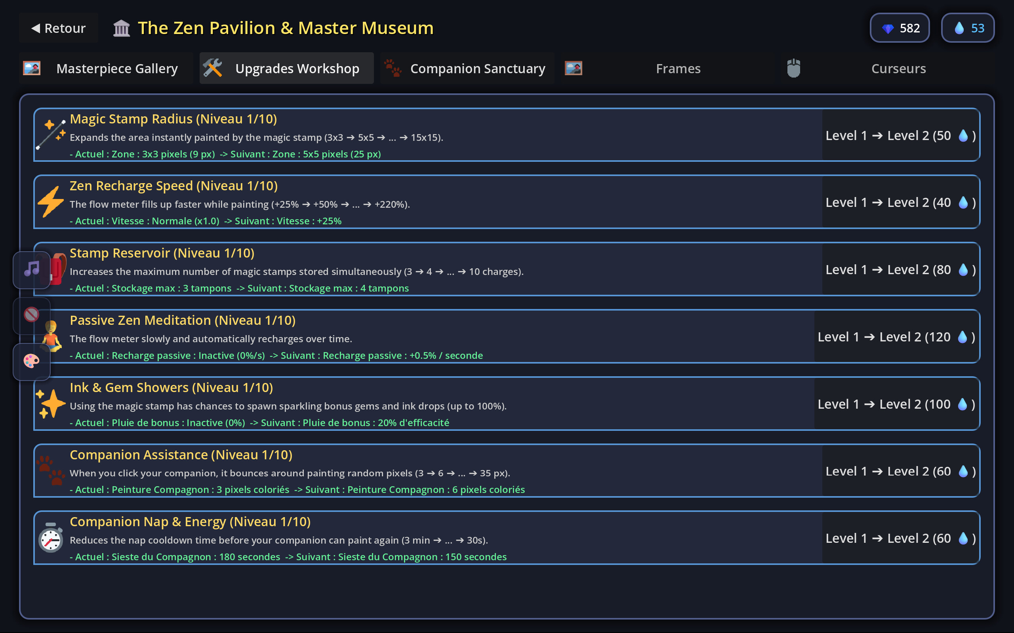
Task: Click the text 'Suivant : Sieste du Compagnon : 150 secondes'
Action: (401, 557)
